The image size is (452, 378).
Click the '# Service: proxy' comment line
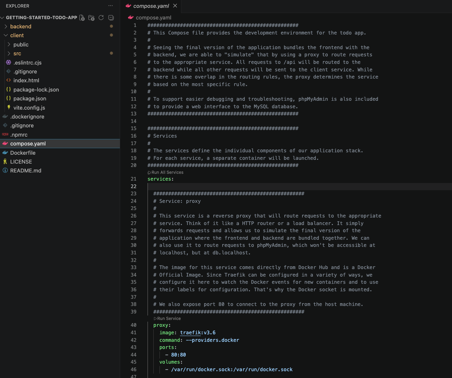pos(177,201)
